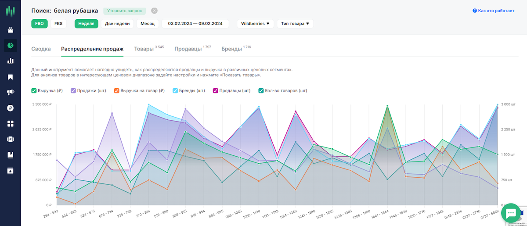Select the FBO mode
The width and height of the screenshot is (527, 226).
pyautogui.click(x=40, y=24)
